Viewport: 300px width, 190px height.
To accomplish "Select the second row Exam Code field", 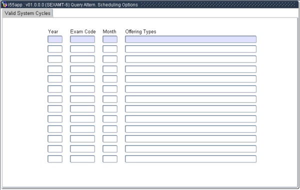I will [x=82, y=49].
